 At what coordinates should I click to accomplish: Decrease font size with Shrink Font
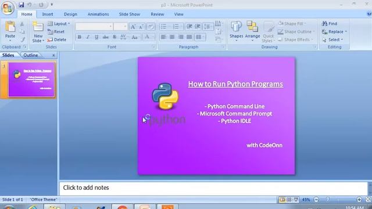click(x=141, y=27)
